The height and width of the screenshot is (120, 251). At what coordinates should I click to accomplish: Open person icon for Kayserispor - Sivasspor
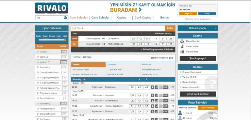click(x=153, y=112)
